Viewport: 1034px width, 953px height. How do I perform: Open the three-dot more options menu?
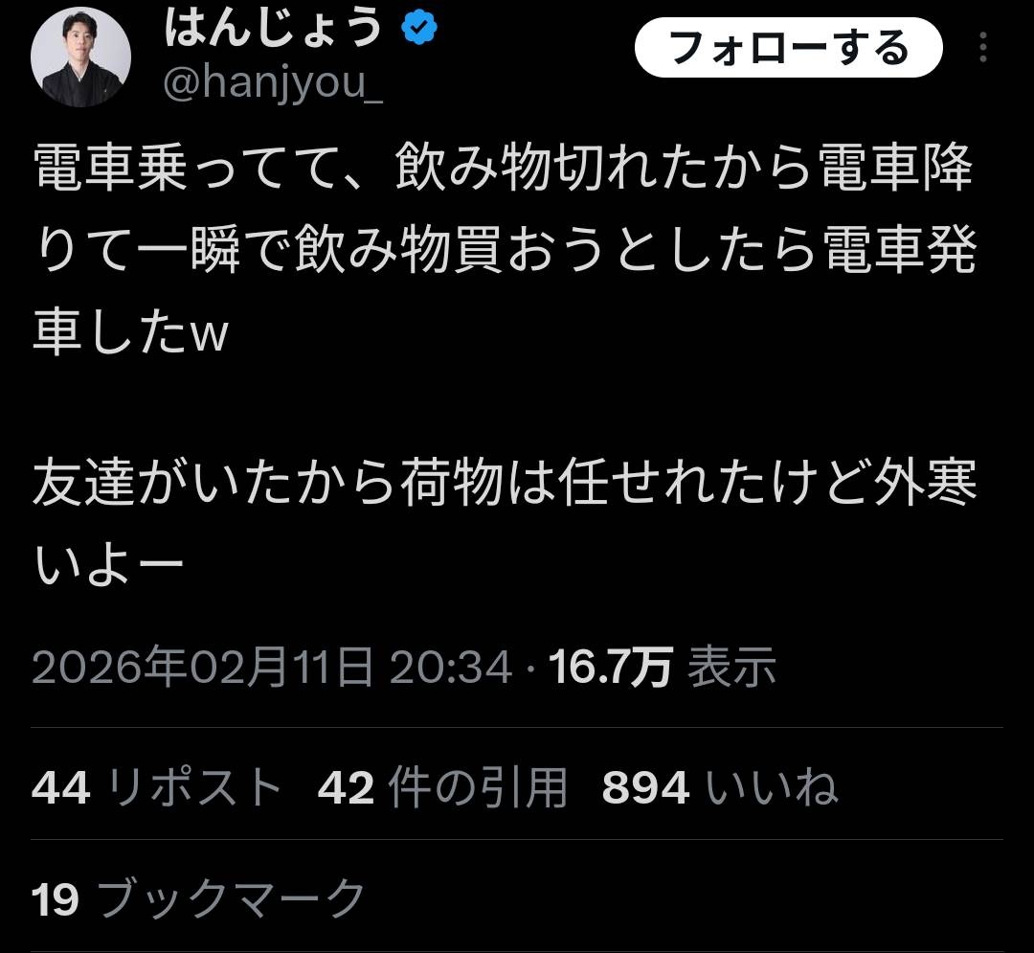[982, 48]
